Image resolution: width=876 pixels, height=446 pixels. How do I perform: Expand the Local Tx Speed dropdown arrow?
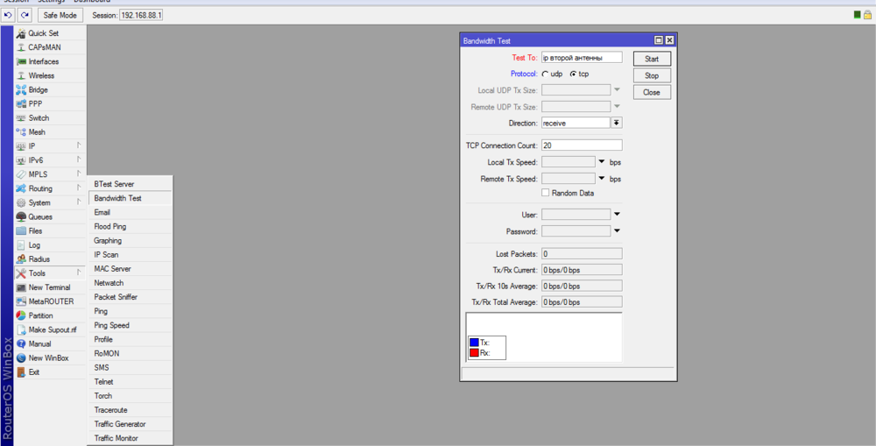602,162
